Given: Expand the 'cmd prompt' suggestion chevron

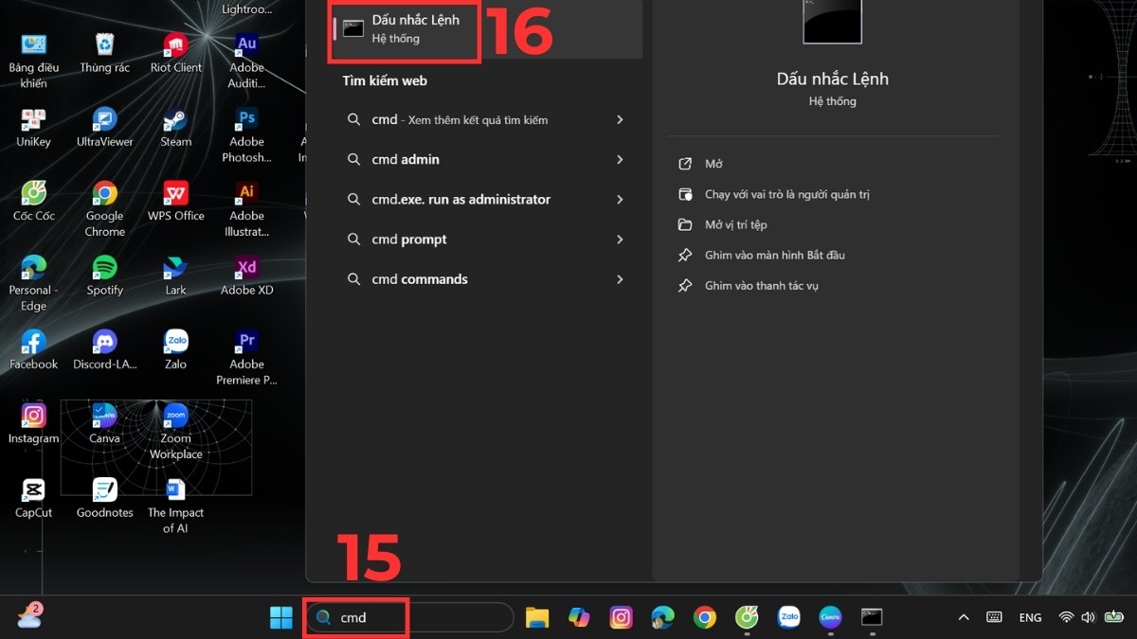Looking at the screenshot, I should pyautogui.click(x=620, y=240).
